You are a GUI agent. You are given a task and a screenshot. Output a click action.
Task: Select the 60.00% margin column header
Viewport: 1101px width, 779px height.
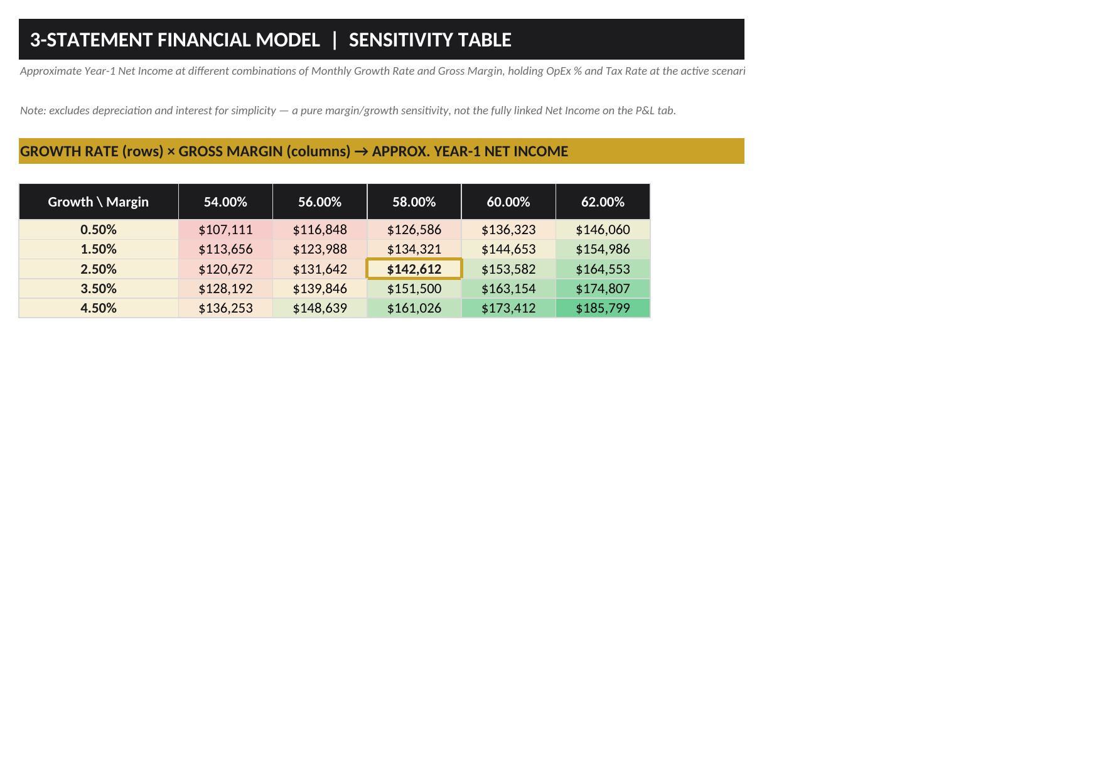(508, 201)
